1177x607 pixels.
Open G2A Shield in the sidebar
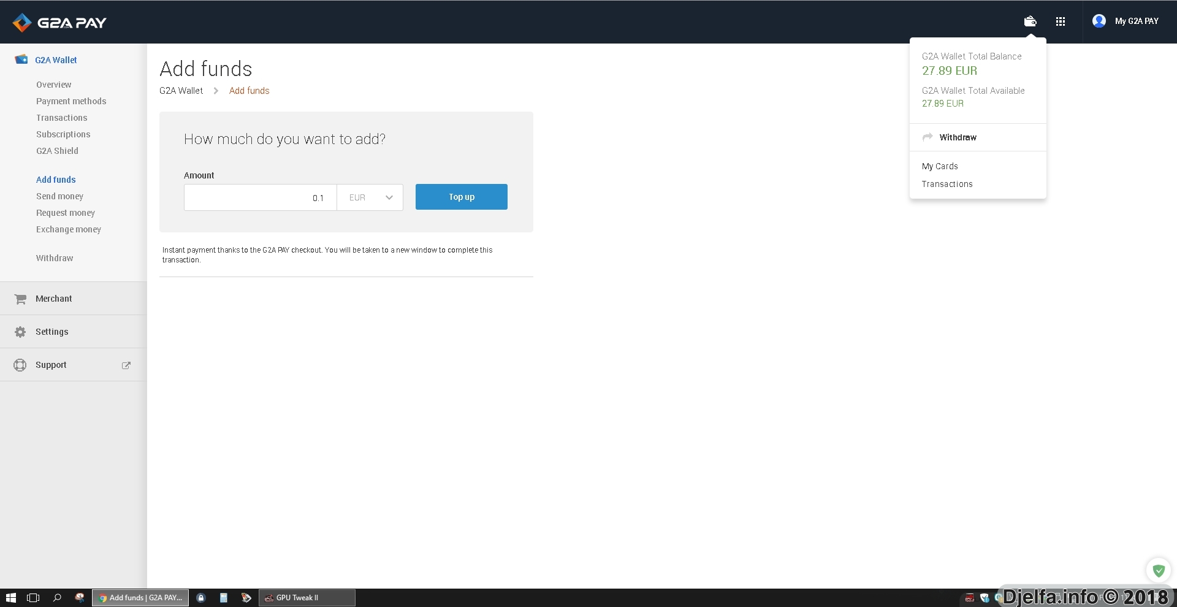57,151
